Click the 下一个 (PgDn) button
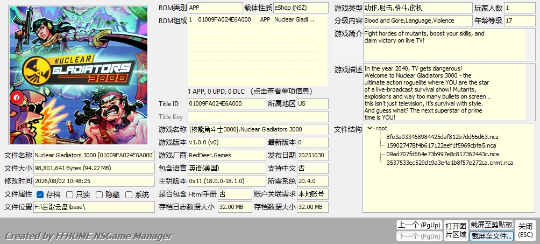The width and height of the screenshot is (540, 244). (x=419, y=236)
